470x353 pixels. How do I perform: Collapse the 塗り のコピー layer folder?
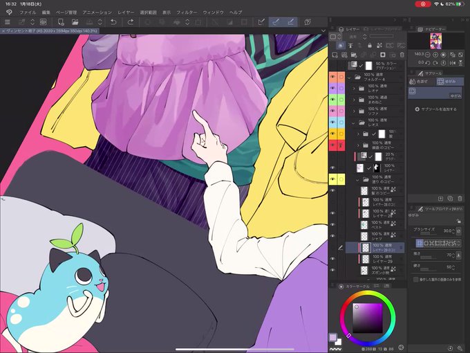coord(357,179)
